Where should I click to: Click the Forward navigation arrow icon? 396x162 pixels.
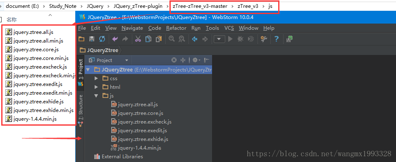point(205,39)
